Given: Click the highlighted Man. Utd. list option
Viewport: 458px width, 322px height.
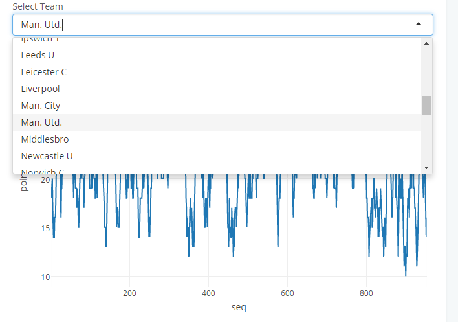Looking at the screenshot, I should coord(41,122).
